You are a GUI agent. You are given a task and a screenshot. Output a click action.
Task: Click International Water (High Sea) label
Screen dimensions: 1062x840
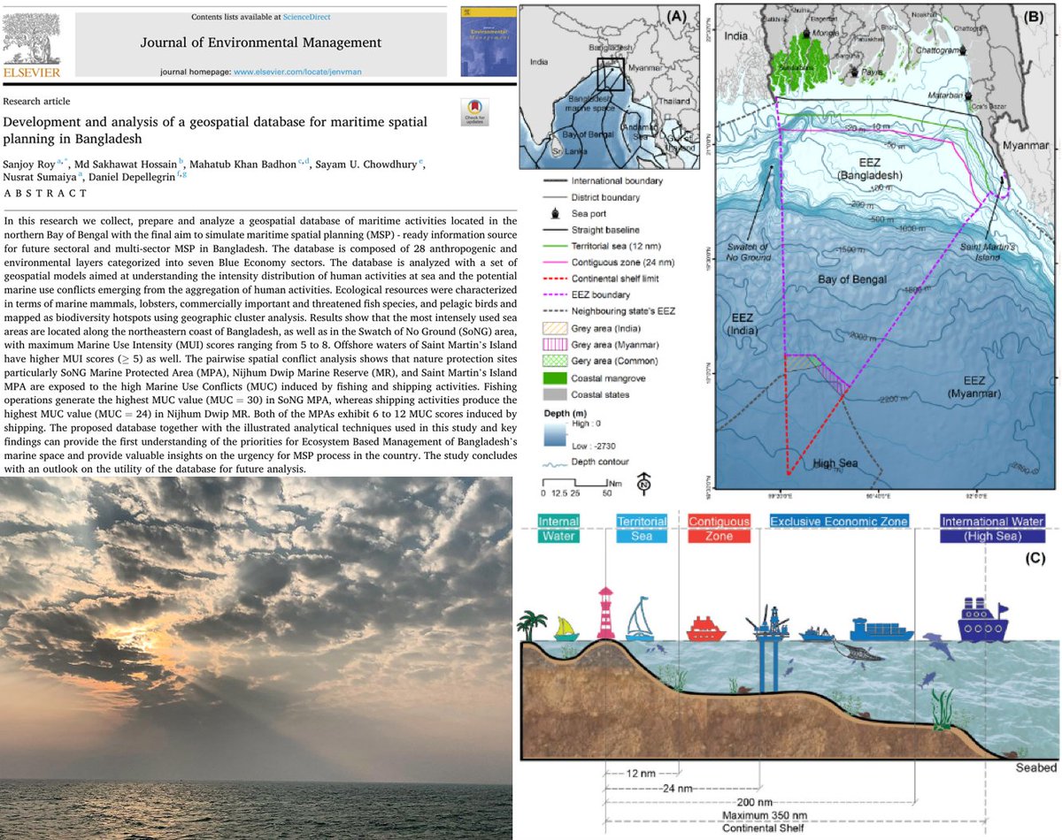992,529
